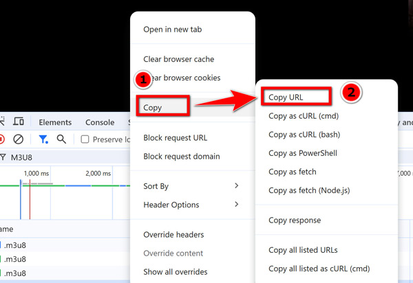Click Clear browser cache

click(178, 60)
